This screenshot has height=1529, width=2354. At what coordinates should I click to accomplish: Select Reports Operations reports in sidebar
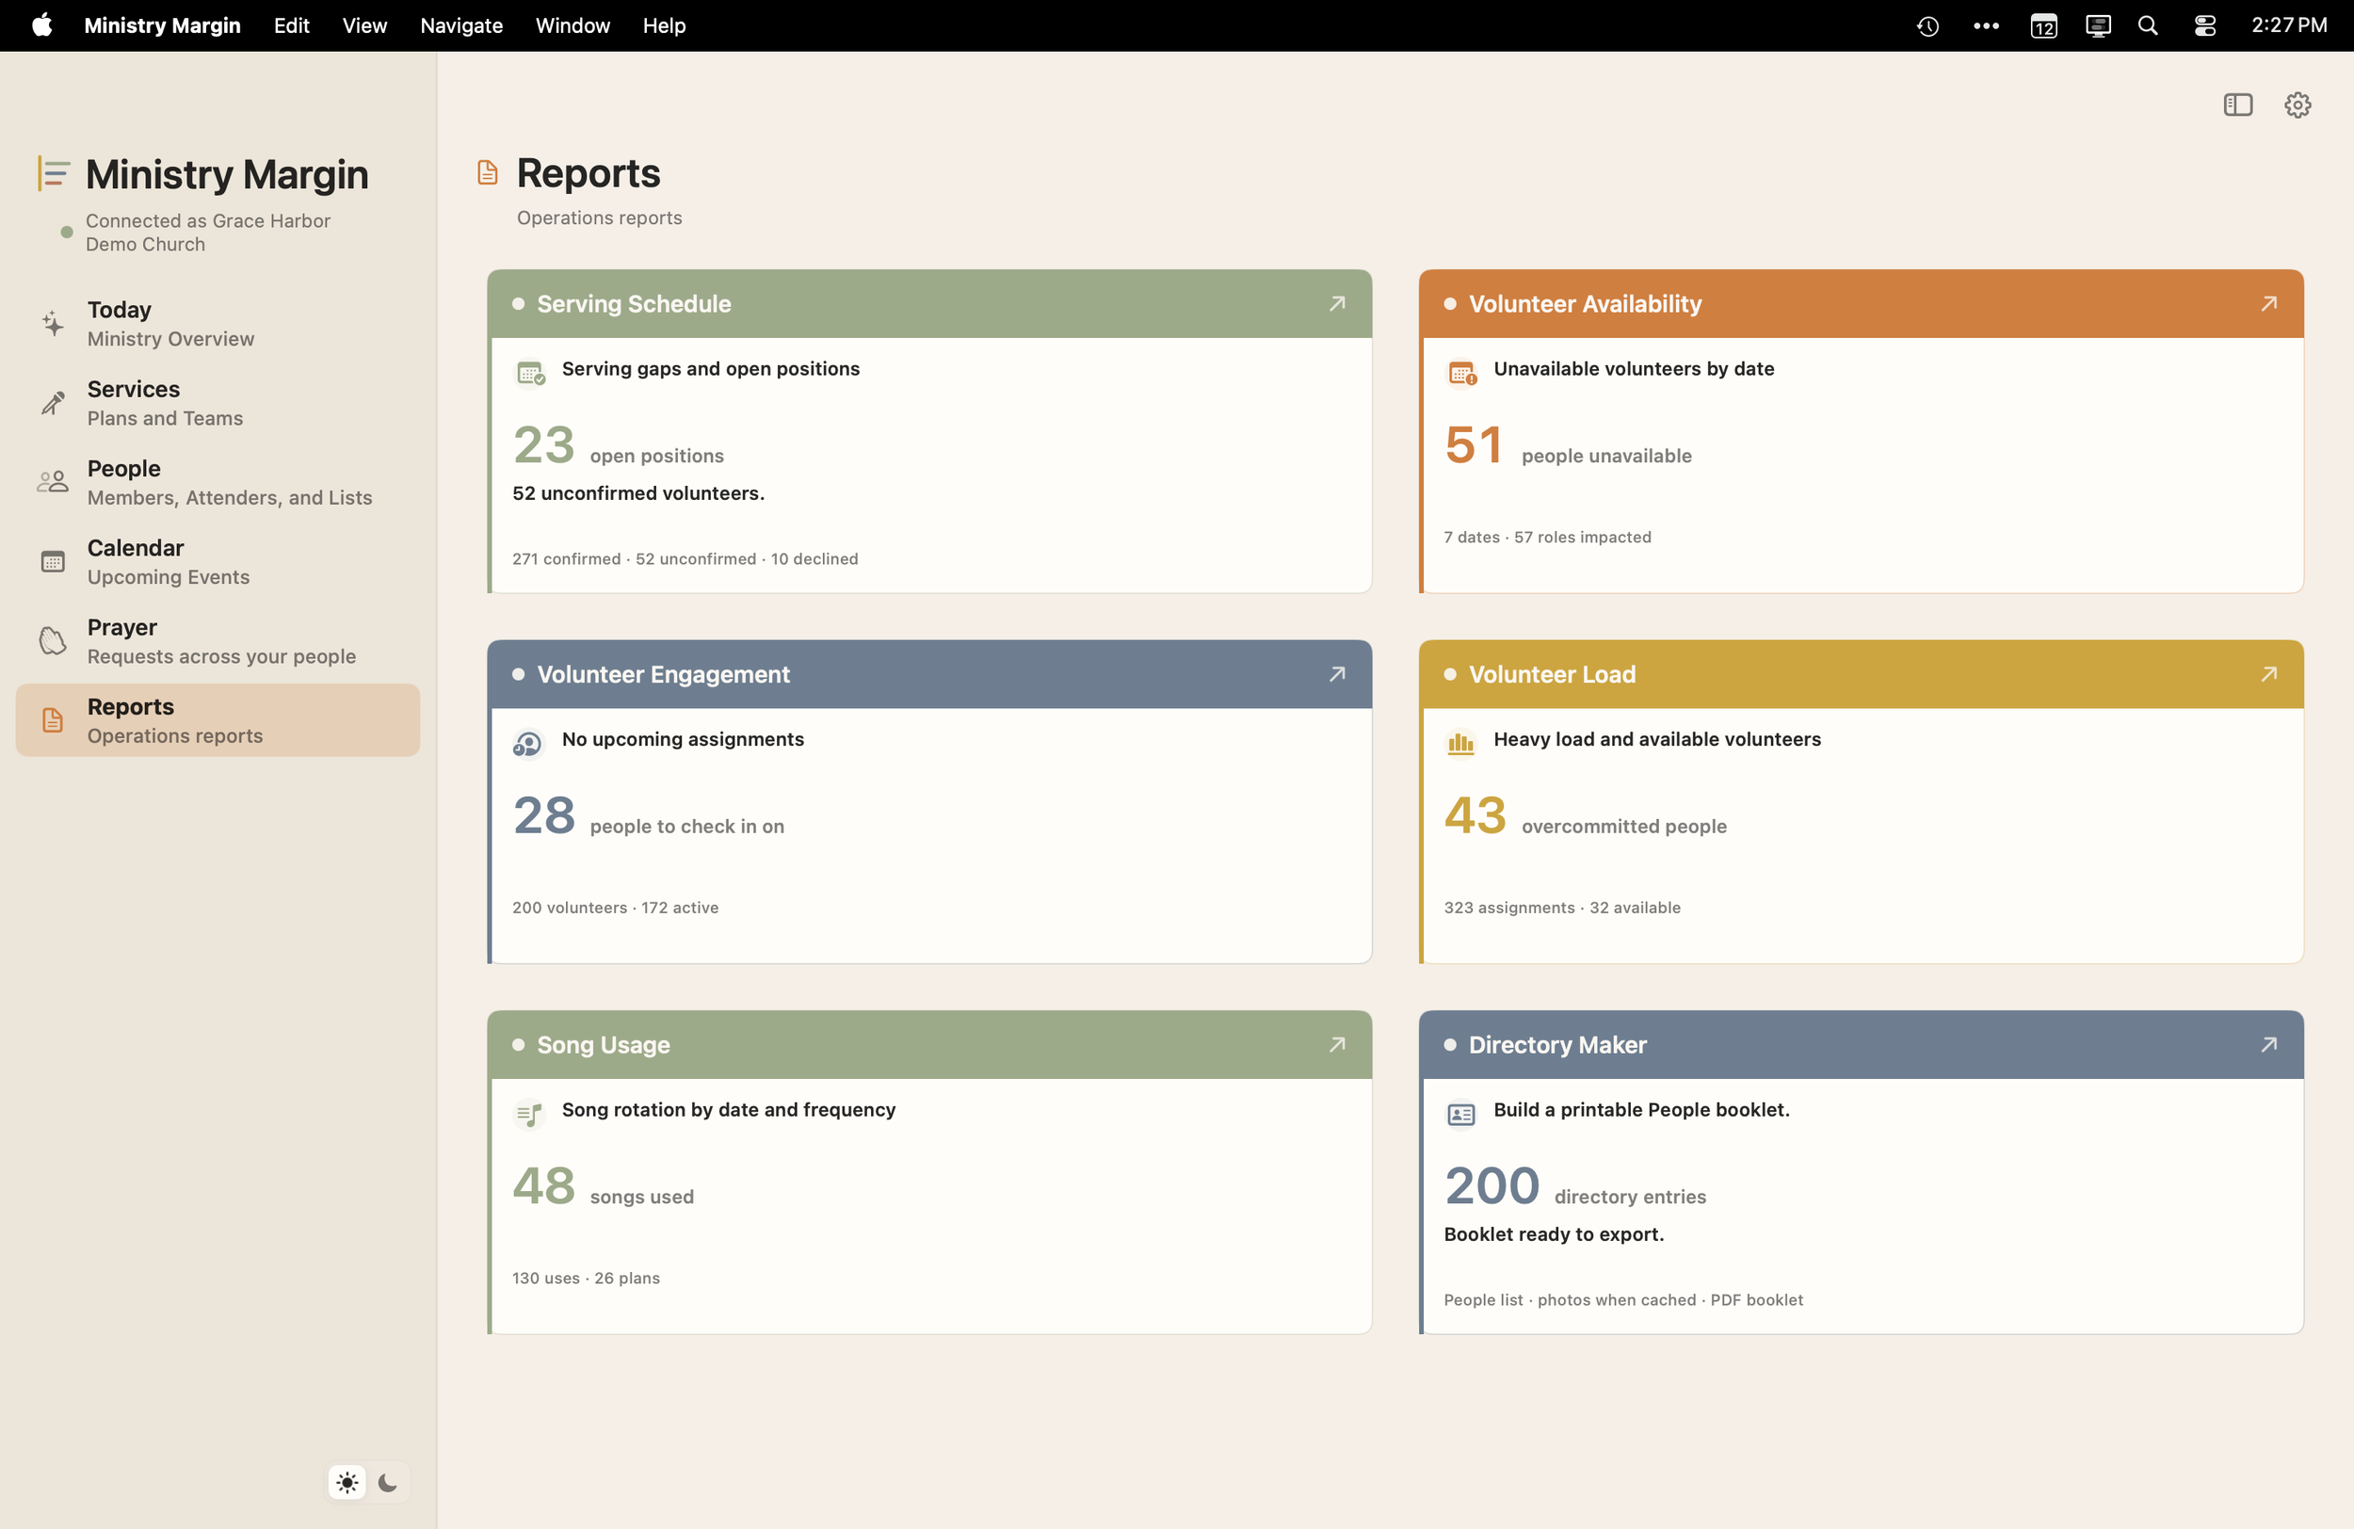tap(218, 720)
